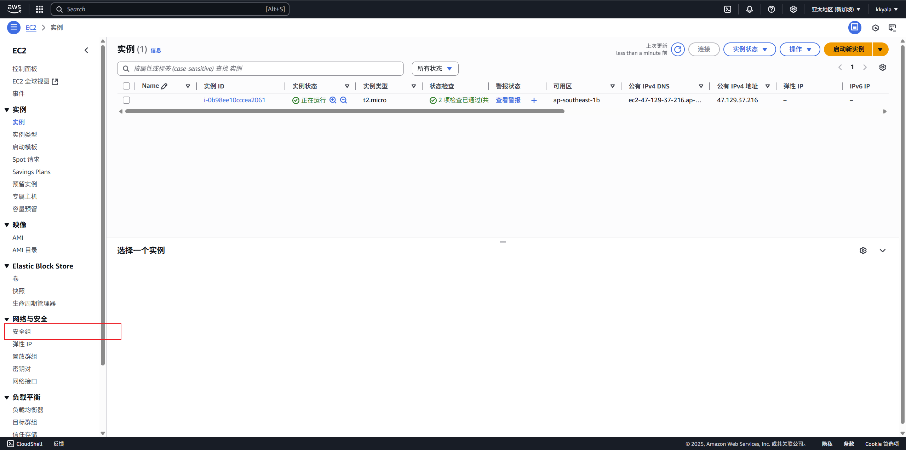The height and width of the screenshot is (450, 906).
Task: Click the plus icon to add alarm
Action: pyautogui.click(x=534, y=100)
